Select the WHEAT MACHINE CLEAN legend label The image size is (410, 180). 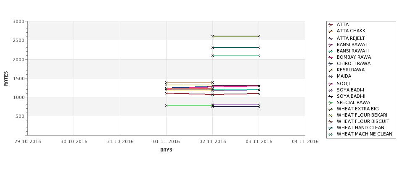[365, 134]
